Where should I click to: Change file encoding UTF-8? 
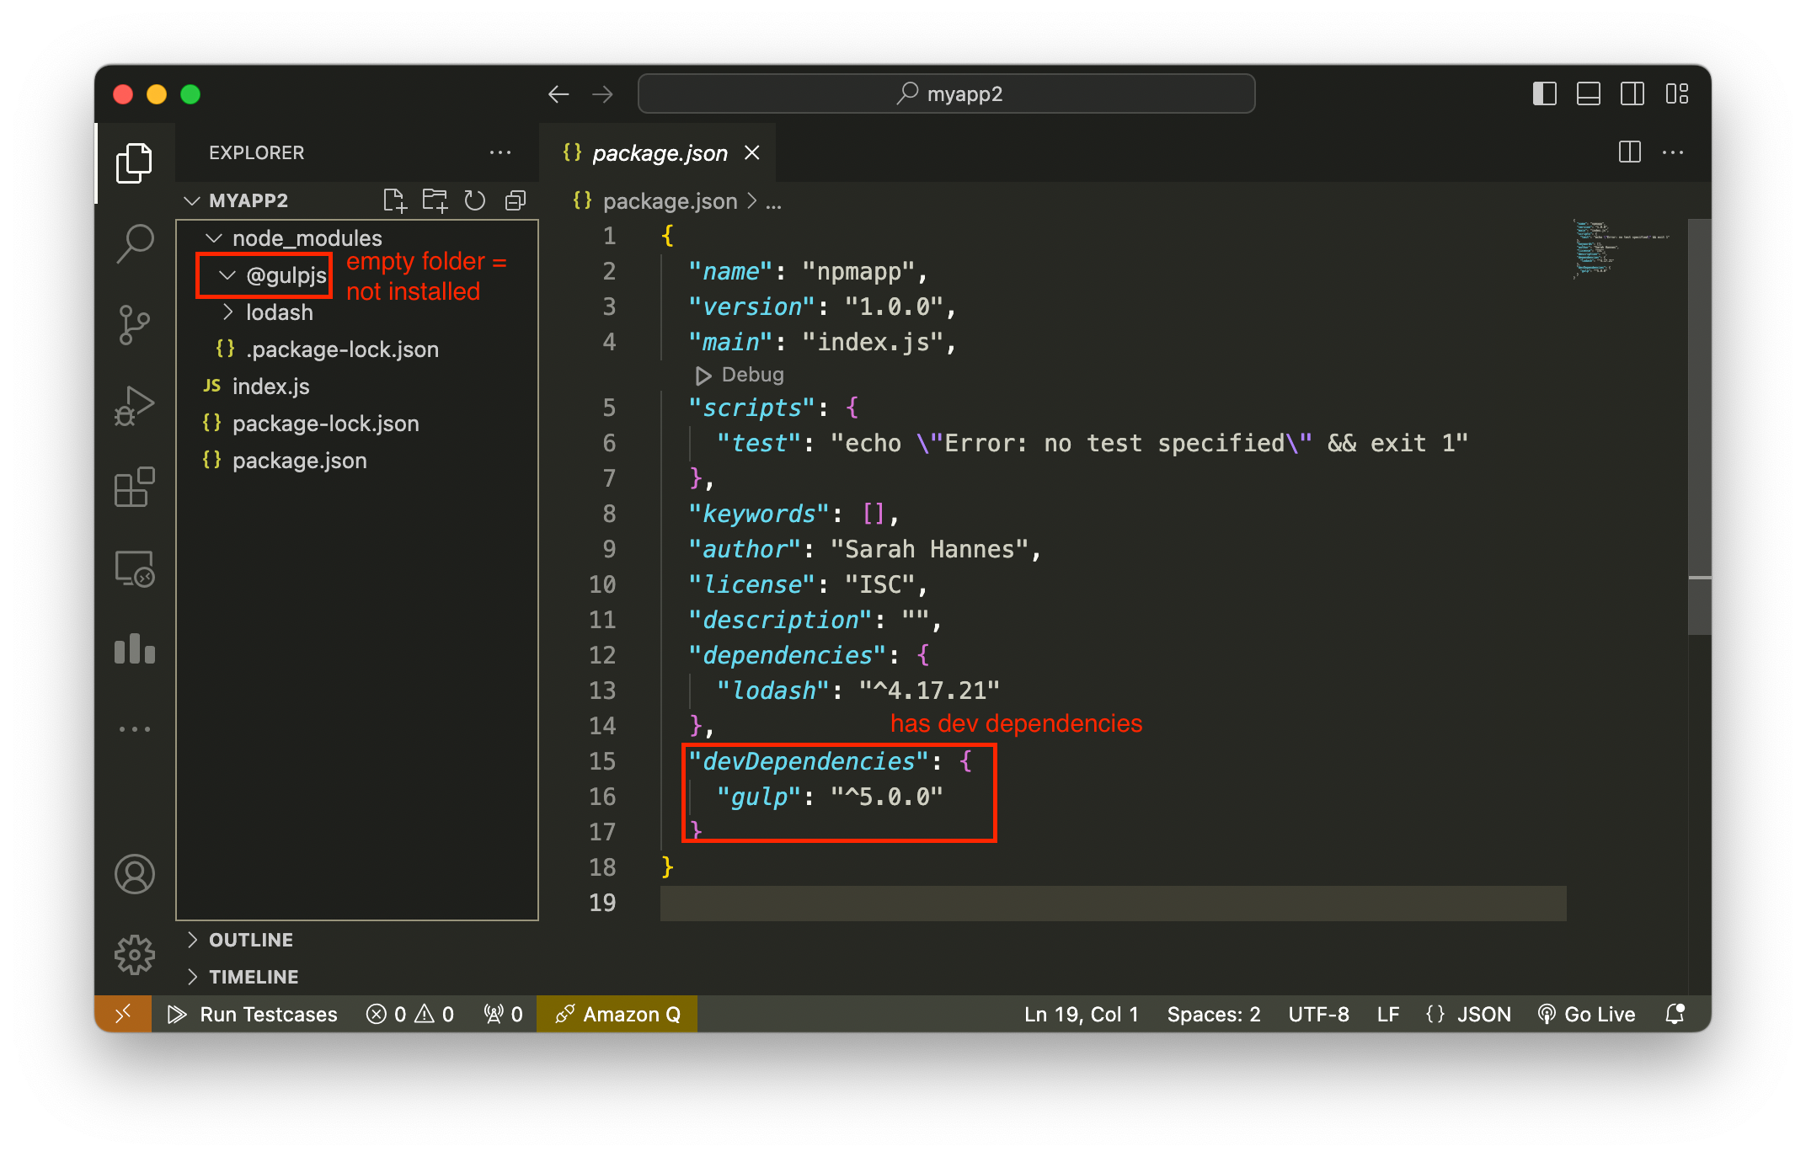1318,1014
